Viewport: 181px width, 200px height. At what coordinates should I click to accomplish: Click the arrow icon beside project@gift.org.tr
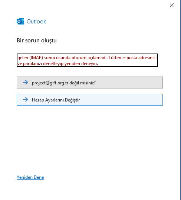point(26,83)
